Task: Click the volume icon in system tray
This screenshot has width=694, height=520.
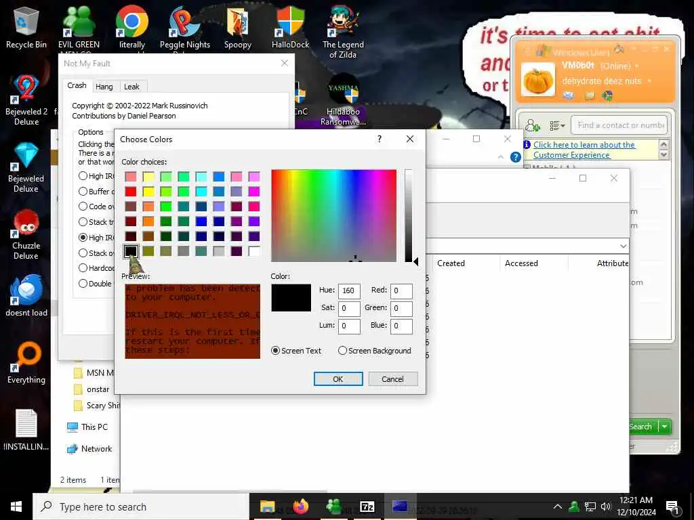Action: [605, 506]
